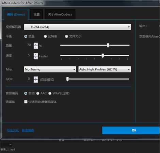Image resolution: width=160 pixels, height=153 pixels.
Task: Switch to the 设置 tab
Action: (36, 14)
